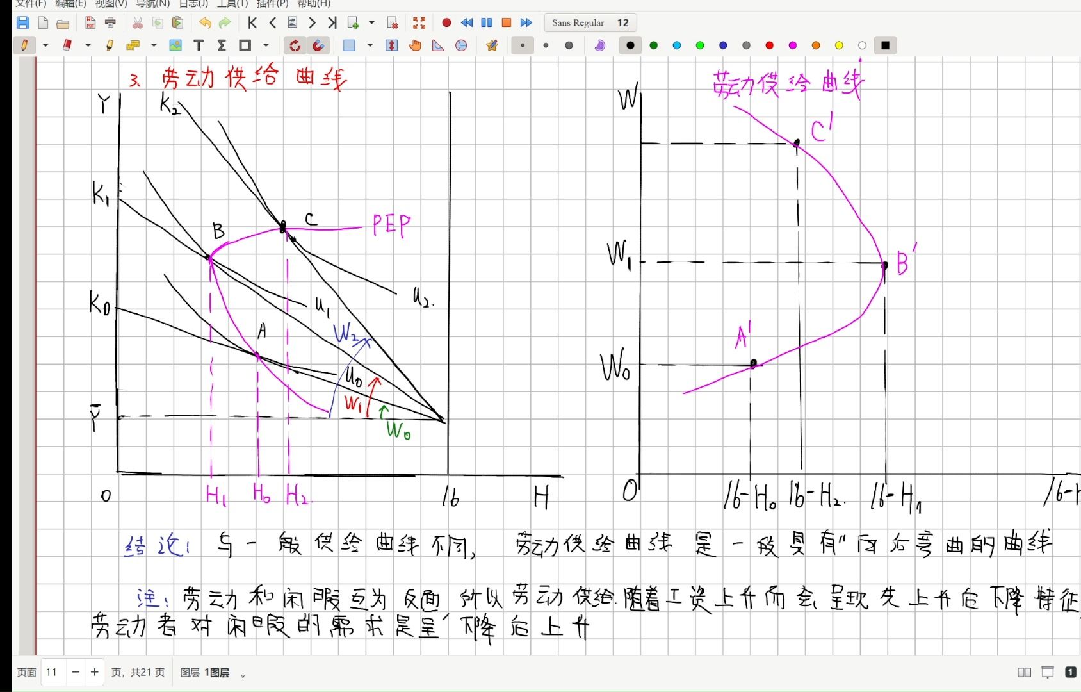Open the Sans Regular font chooser

point(590,23)
